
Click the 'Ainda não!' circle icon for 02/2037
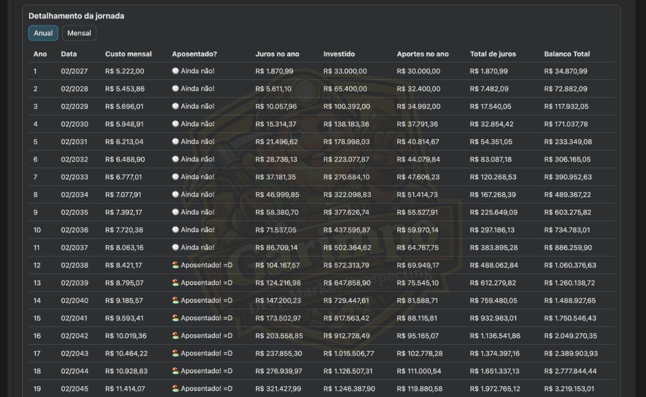pos(175,248)
